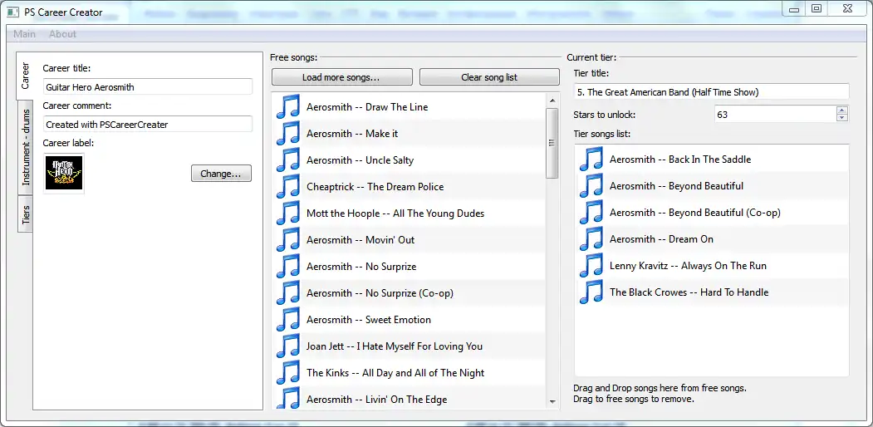Viewport: 873px width, 427px height.
Task: Select tier song text Aerosmith -- Dream On
Action: tap(661, 238)
